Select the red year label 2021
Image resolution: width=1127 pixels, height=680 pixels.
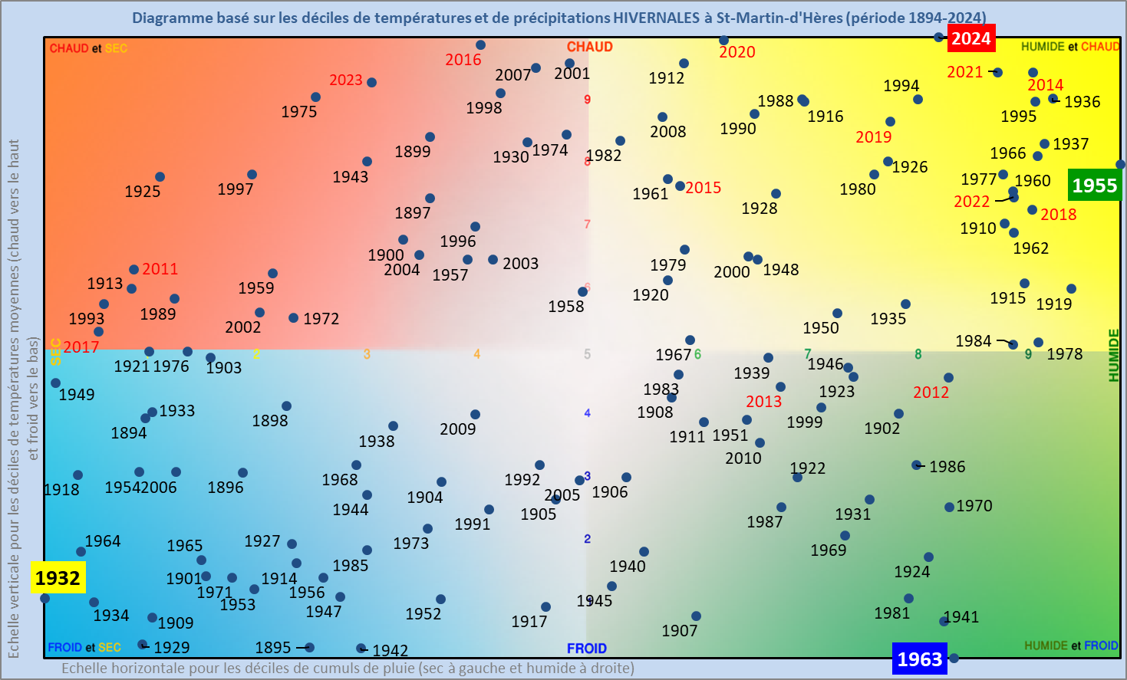pos(965,72)
